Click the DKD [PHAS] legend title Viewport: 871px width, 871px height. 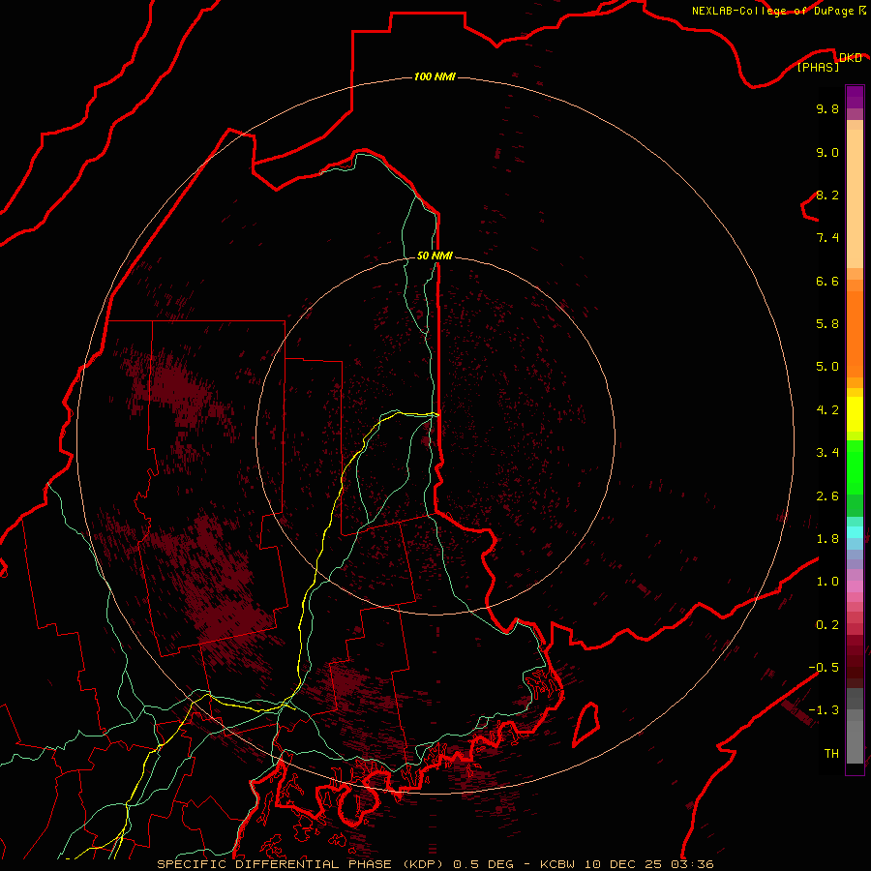[x=828, y=62]
